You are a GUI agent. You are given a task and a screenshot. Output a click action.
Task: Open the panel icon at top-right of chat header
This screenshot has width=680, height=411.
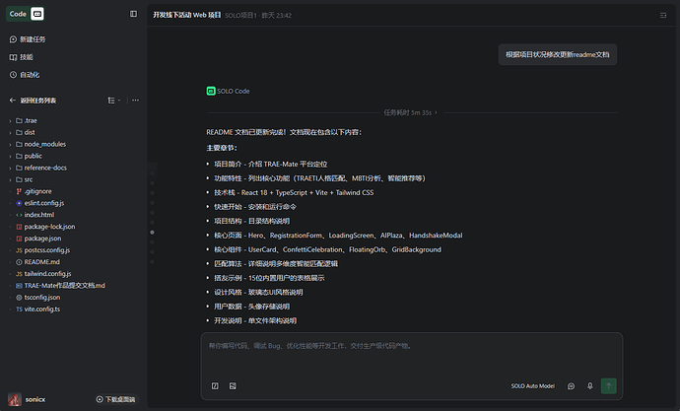tap(663, 15)
